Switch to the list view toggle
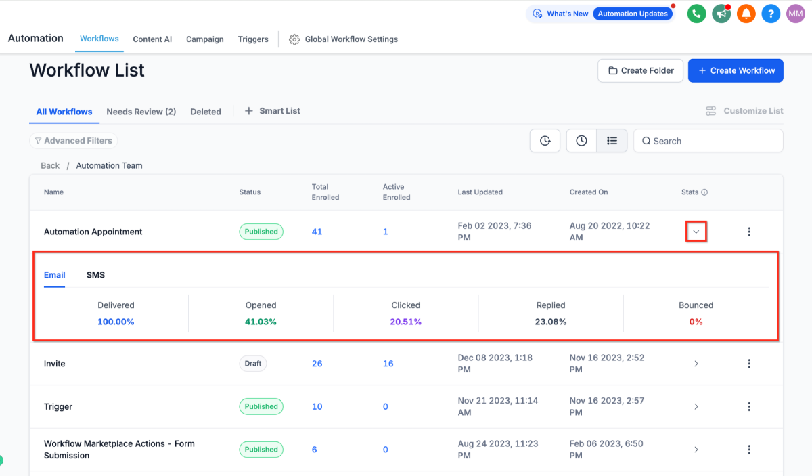The width and height of the screenshot is (812, 476). (x=612, y=141)
